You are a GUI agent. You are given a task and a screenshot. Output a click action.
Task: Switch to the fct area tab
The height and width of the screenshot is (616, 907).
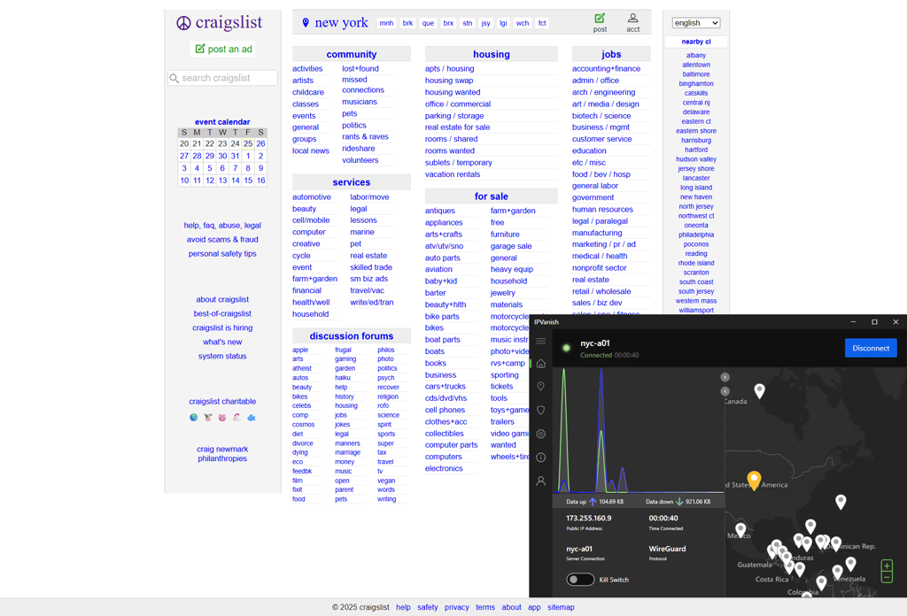click(x=542, y=23)
